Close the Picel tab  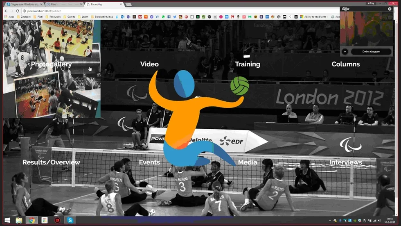tap(81, 5)
